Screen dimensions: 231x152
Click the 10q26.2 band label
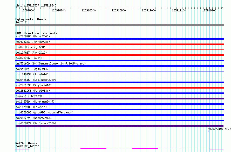pos(21,22)
